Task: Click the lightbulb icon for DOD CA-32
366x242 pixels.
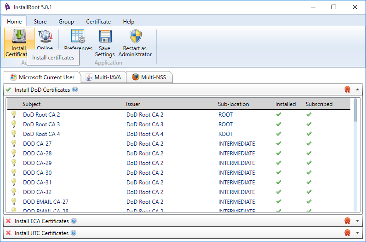Action: tap(14, 192)
